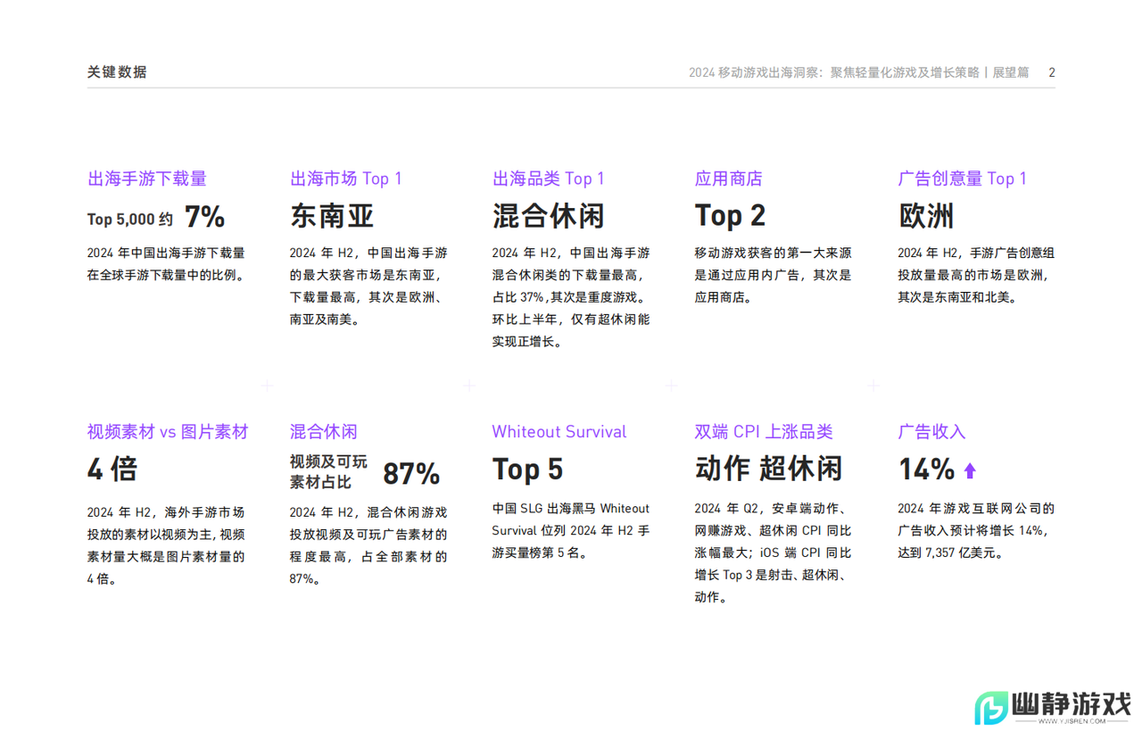
Task: Click the page number 2
Action: [x=1051, y=72]
